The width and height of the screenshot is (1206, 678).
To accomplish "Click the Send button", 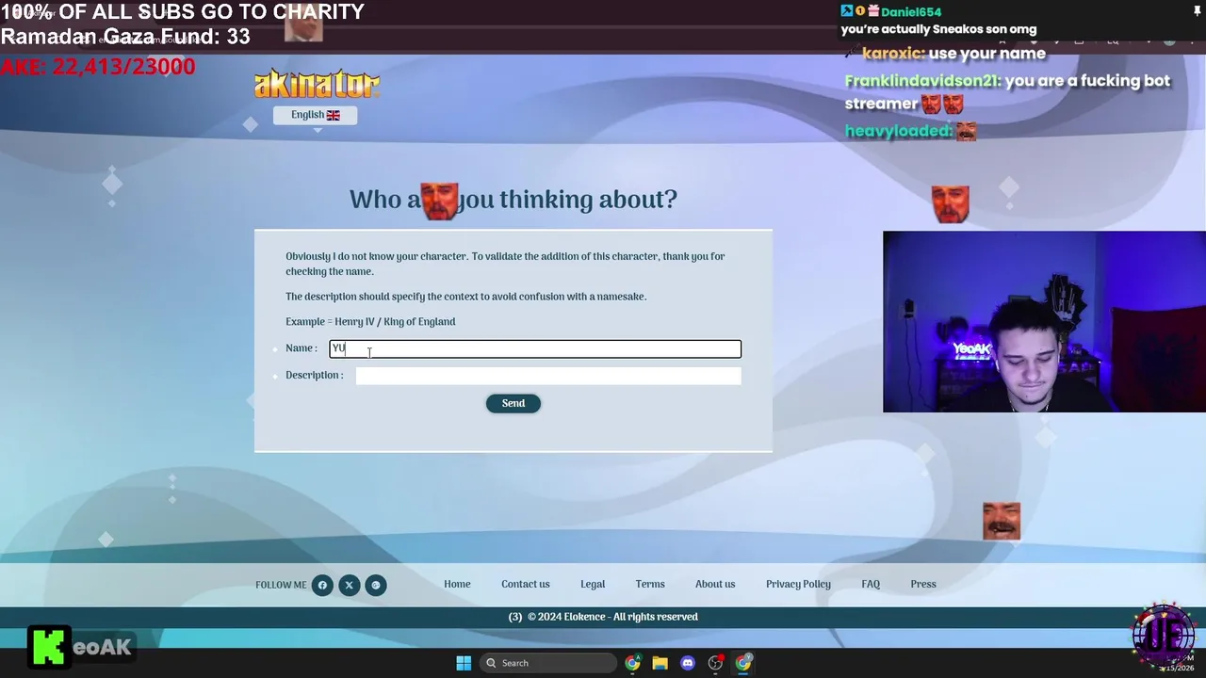I will coord(513,403).
